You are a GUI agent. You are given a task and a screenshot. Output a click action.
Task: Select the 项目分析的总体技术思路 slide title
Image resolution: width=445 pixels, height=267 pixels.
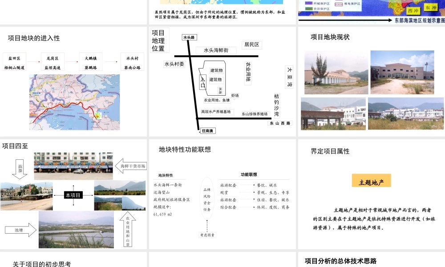tap(340, 261)
